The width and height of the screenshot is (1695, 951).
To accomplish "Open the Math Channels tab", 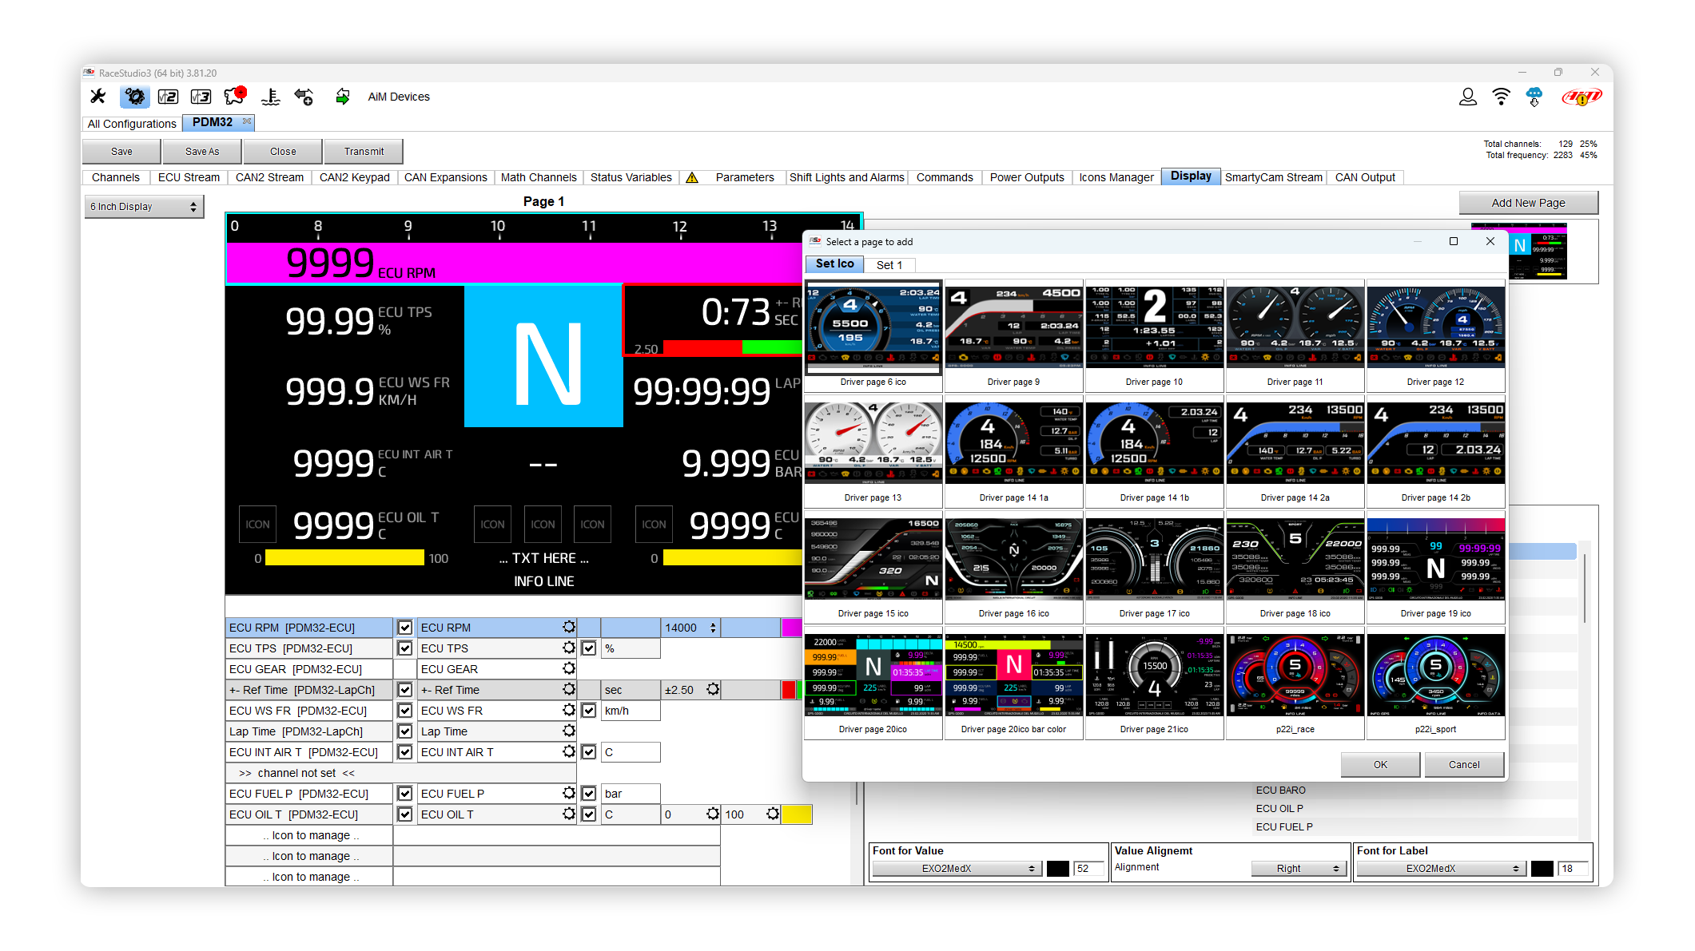I will pos(539,177).
